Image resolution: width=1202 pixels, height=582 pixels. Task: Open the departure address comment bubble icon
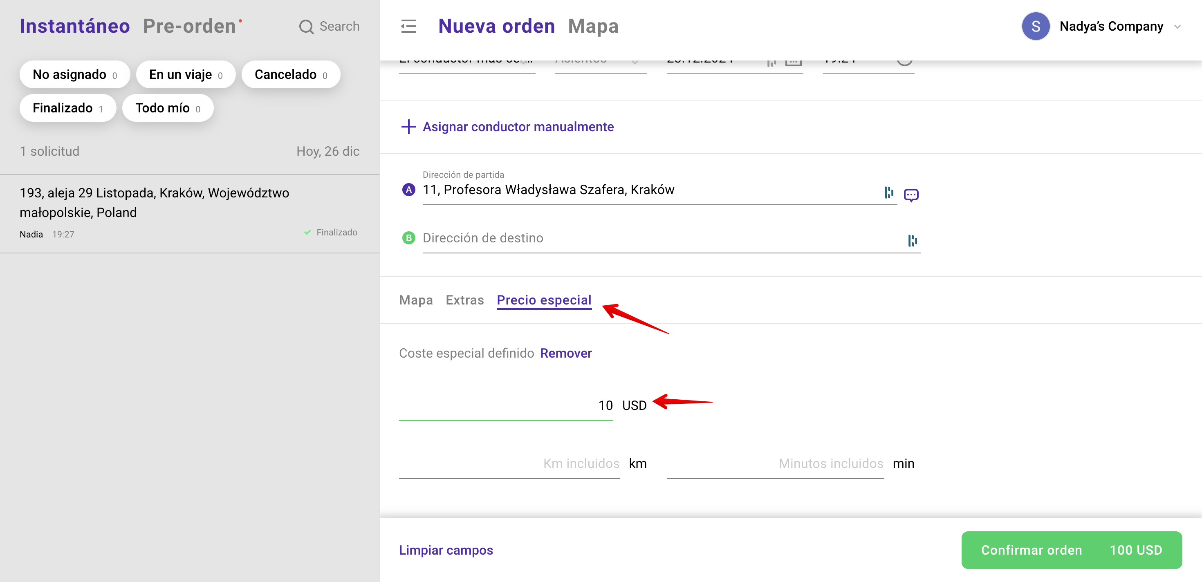tap(911, 195)
